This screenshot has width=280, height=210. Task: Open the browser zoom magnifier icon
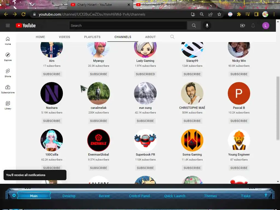tap(202, 14)
